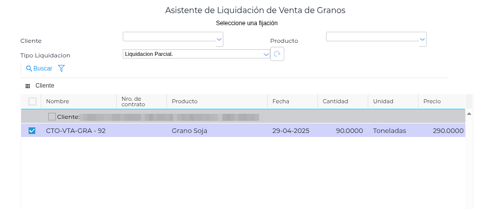483x209 pixels.
Task: Click the Buscar magnifier search button
Action: pyautogui.click(x=39, y=68)
